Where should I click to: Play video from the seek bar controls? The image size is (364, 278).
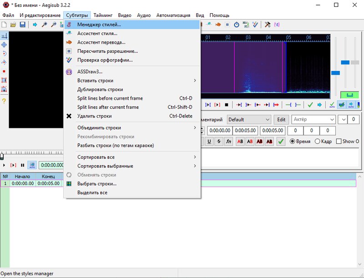point(4,165)
